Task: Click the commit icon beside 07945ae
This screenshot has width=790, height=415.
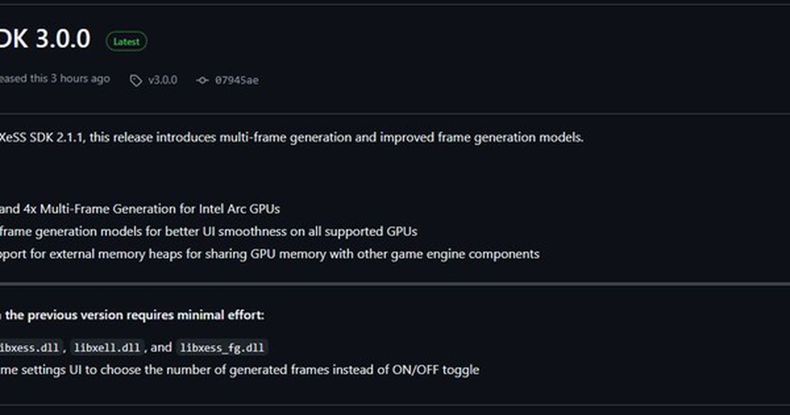Action: [x=204, y=79]
